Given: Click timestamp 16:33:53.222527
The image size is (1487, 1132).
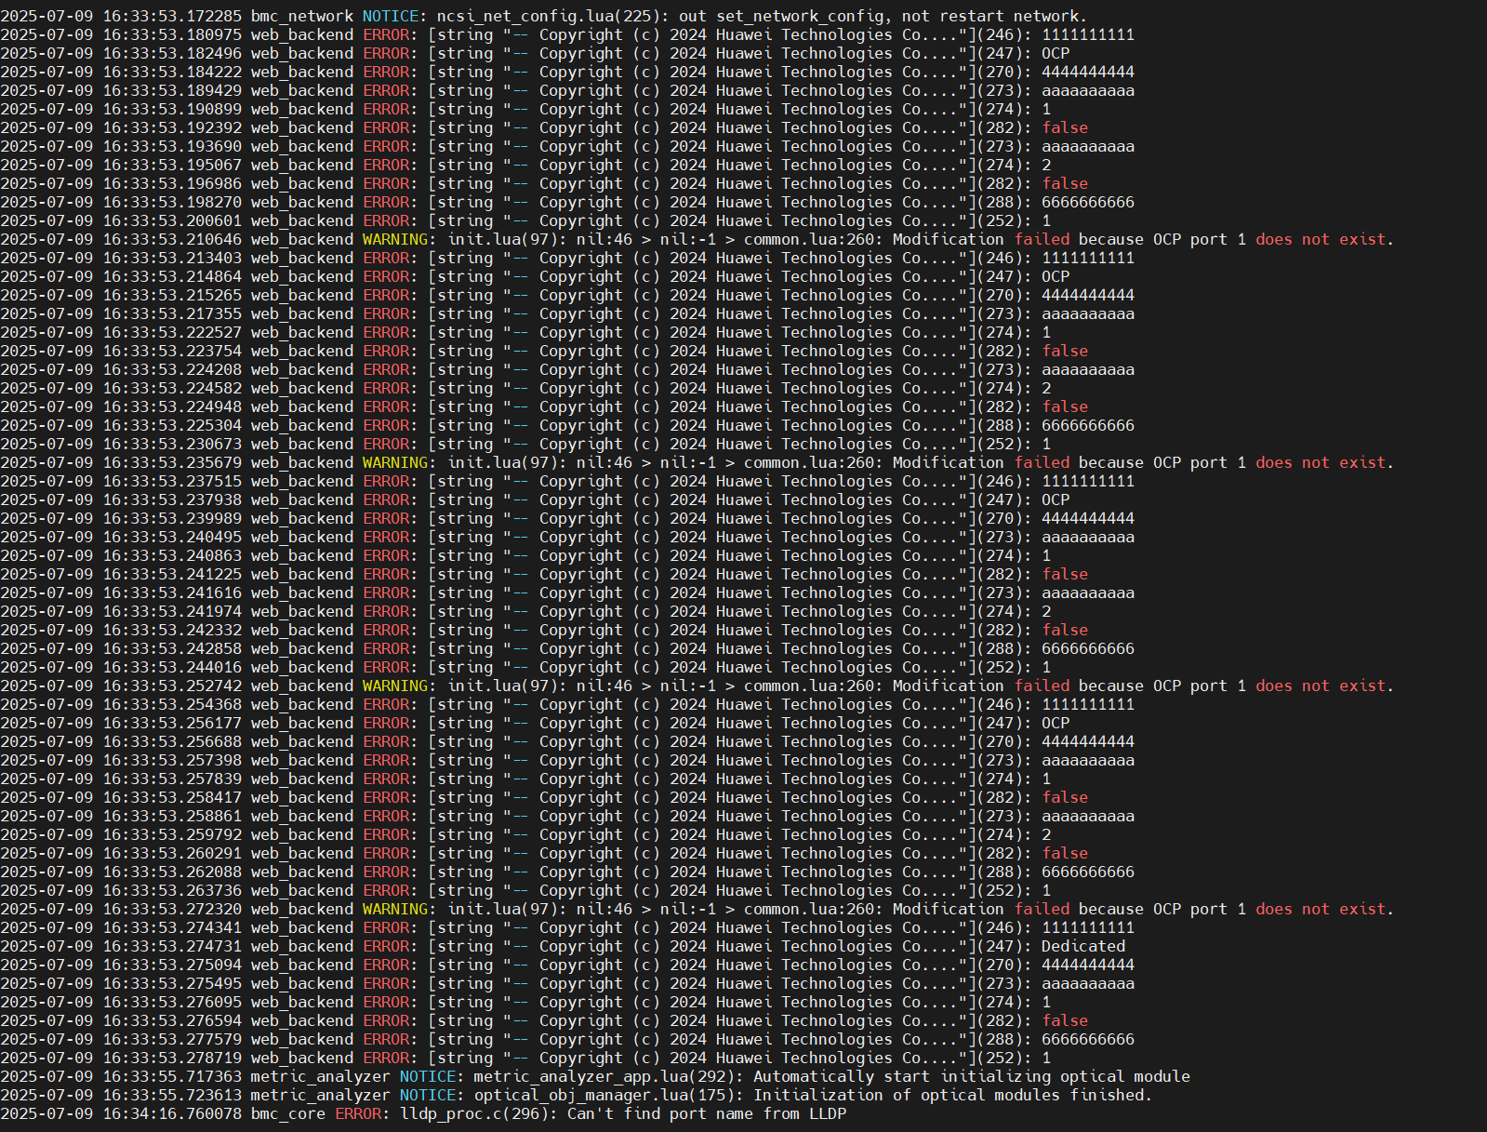Looking at the screenshot, I should coord(172,332).
